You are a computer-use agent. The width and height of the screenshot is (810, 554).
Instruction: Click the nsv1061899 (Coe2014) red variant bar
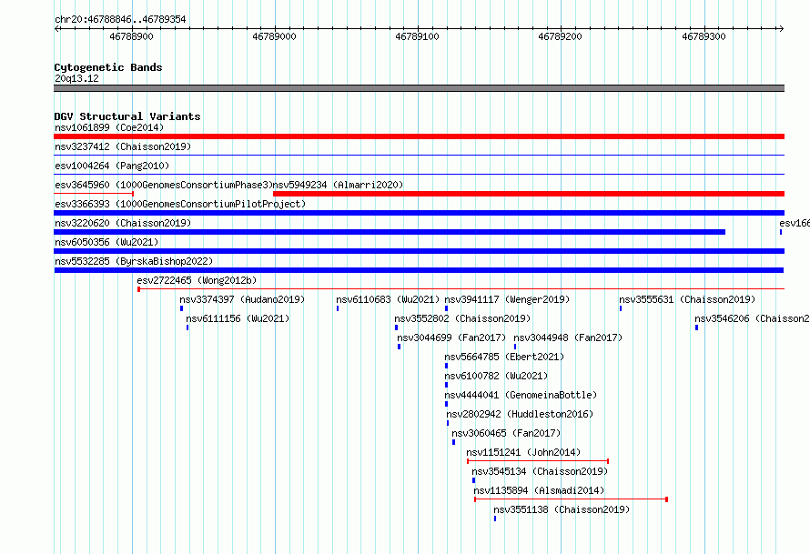pos(419,136)
